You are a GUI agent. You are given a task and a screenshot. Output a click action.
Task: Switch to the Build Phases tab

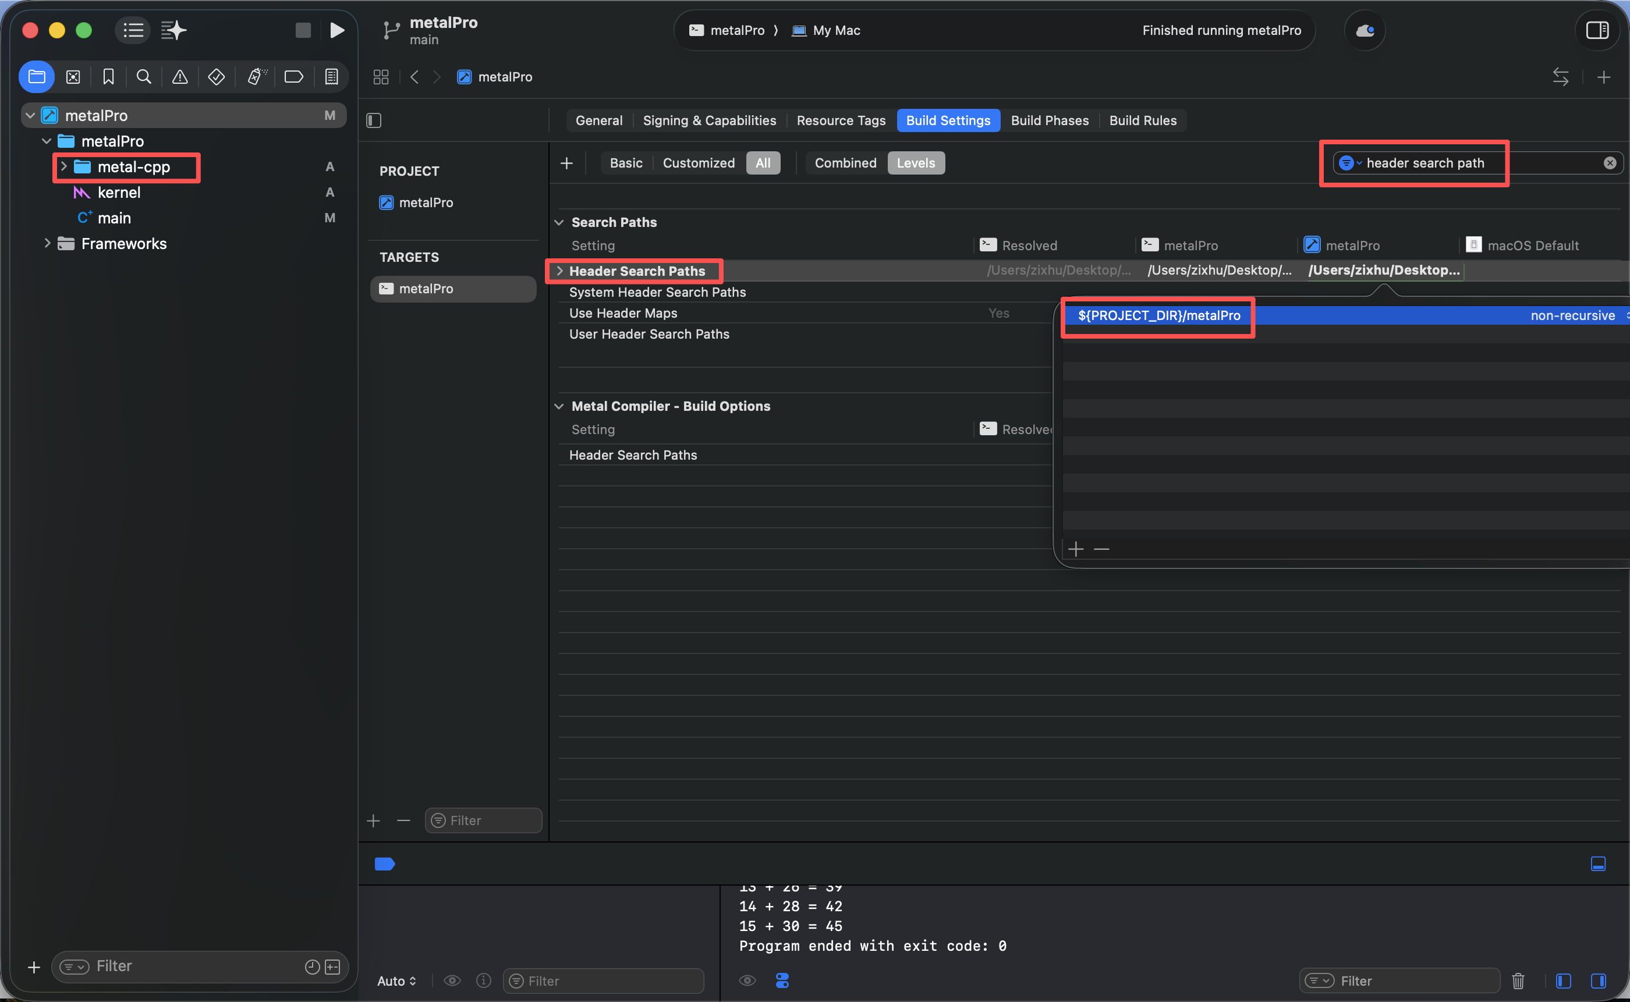pyautogui.click(x=1050, y=120)
